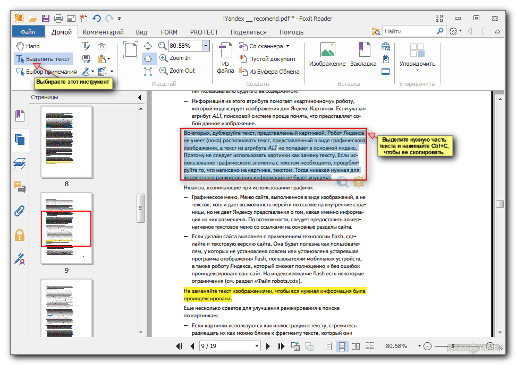Switch to the Вид tab
This screenshot has width=516, height=365.
click(141, 32)
